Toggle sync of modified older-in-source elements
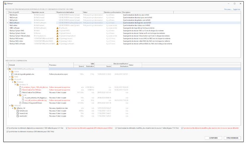The height and width of the screenshot is (143, 247). (x=182, y=128)
